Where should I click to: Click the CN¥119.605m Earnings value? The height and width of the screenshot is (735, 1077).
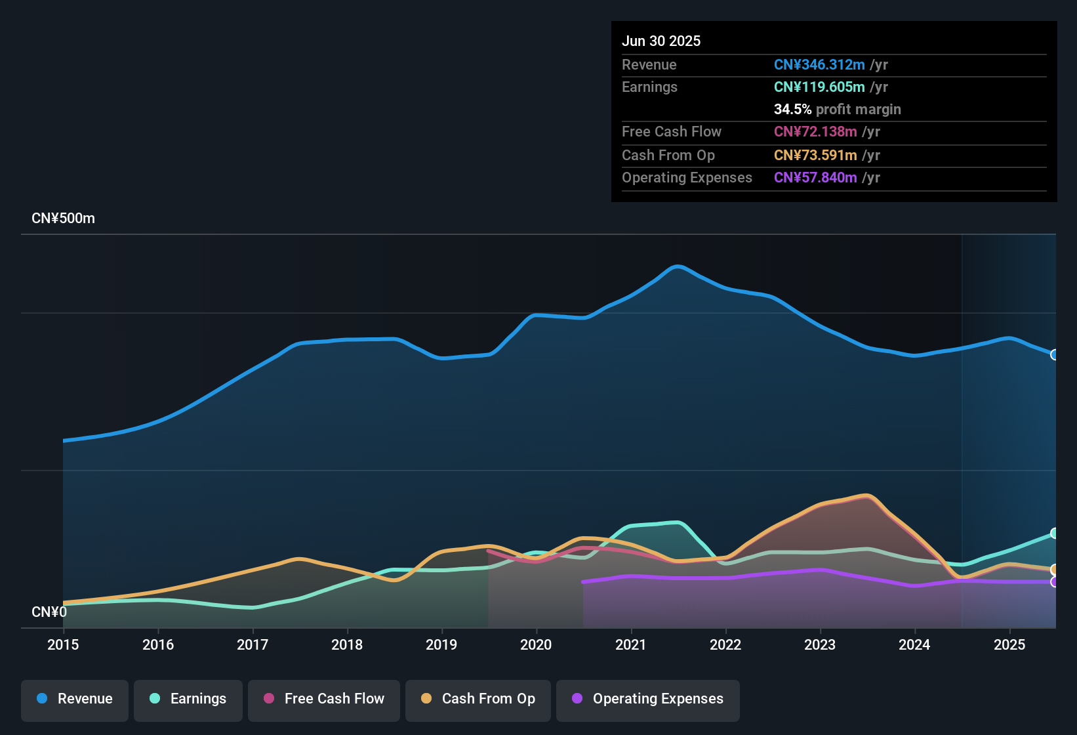[x=819, y=87]
